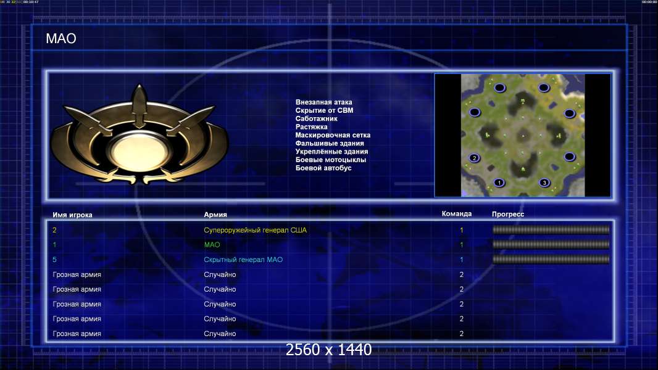Click Случайно army in first Грозная армия row
This screenshot has height=370, width=658.
click(220, 274)
